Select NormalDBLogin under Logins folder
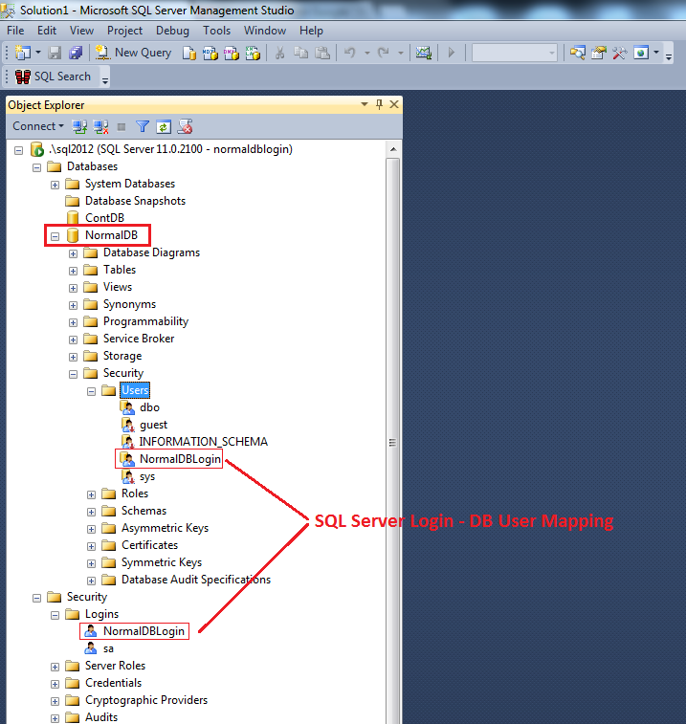686x724 pixels. pyautogui.click(x=144, y=631)
